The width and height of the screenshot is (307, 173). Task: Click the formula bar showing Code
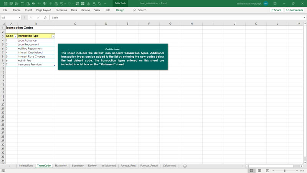click(x=176, y=17)
